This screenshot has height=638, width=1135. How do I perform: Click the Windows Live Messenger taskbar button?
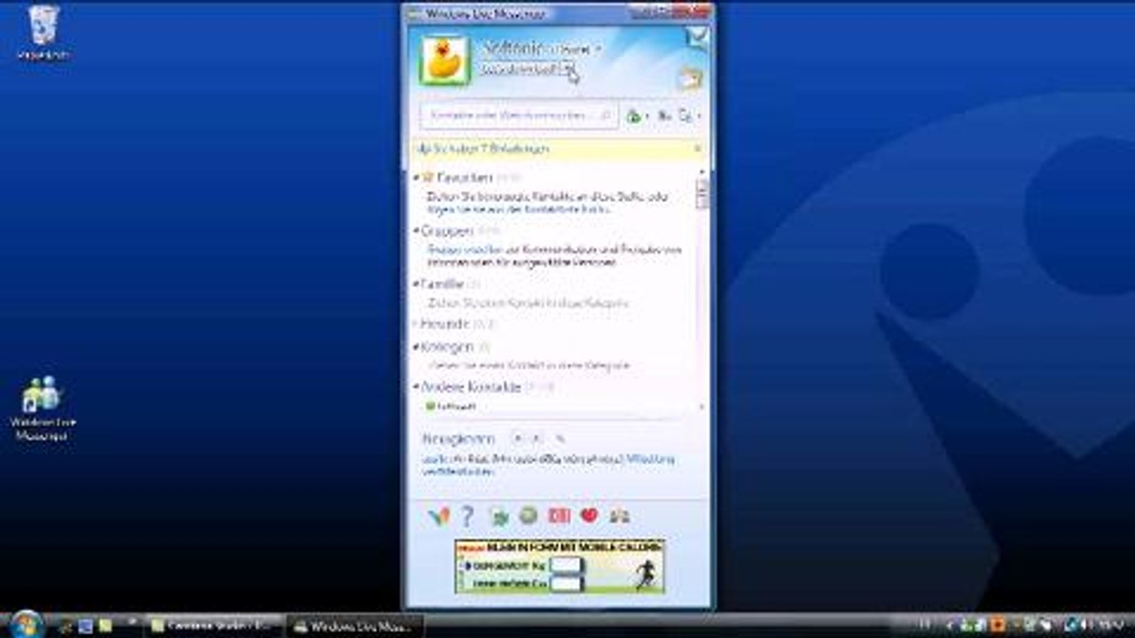(356, 626)
